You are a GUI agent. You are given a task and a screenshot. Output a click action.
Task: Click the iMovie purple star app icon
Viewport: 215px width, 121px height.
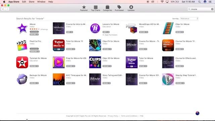coord(22,28)
